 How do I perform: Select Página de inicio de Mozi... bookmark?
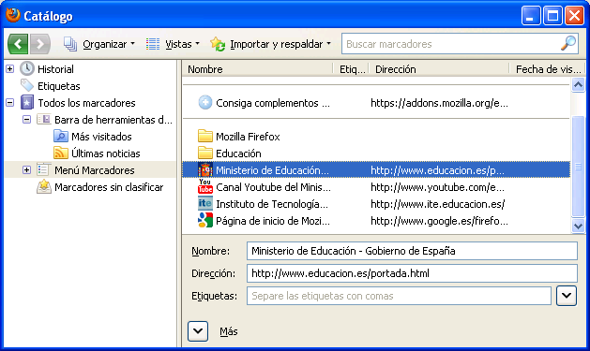376,221
